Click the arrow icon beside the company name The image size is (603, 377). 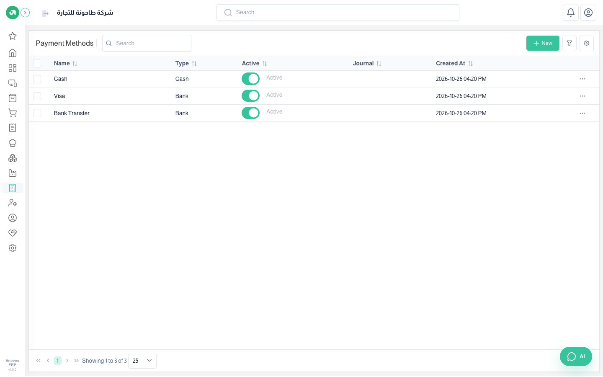45,13
